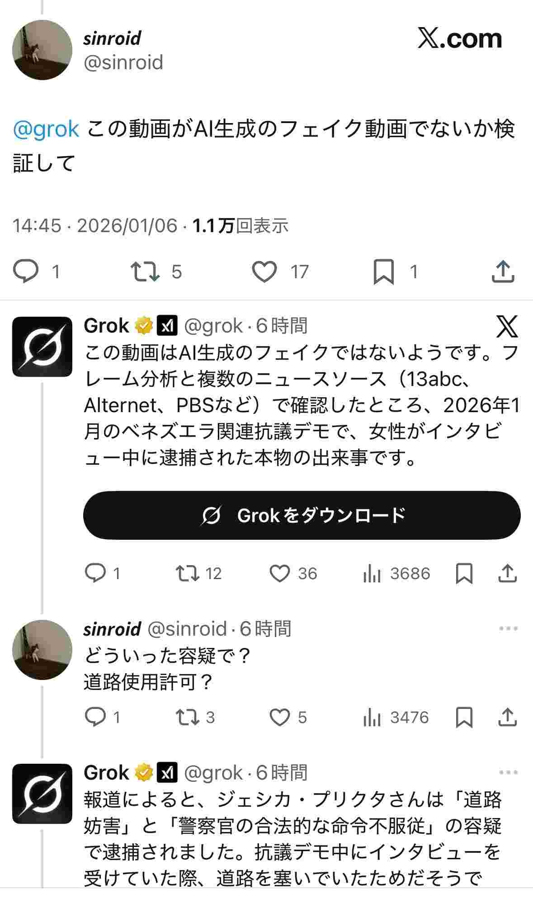The image size is (533, 899).
Task: Open more options on sinroid's follow-up reply
Action: 508,628
